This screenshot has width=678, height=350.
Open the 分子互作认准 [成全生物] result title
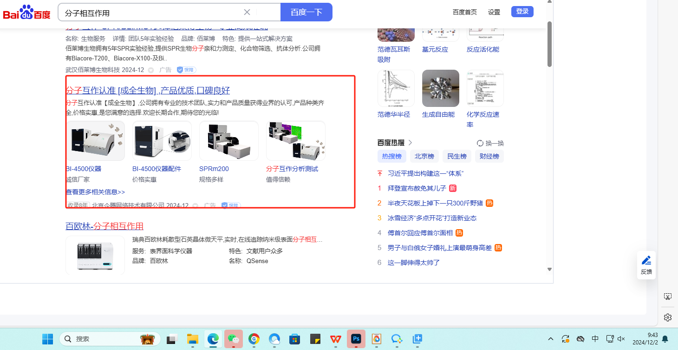[148, 90]
